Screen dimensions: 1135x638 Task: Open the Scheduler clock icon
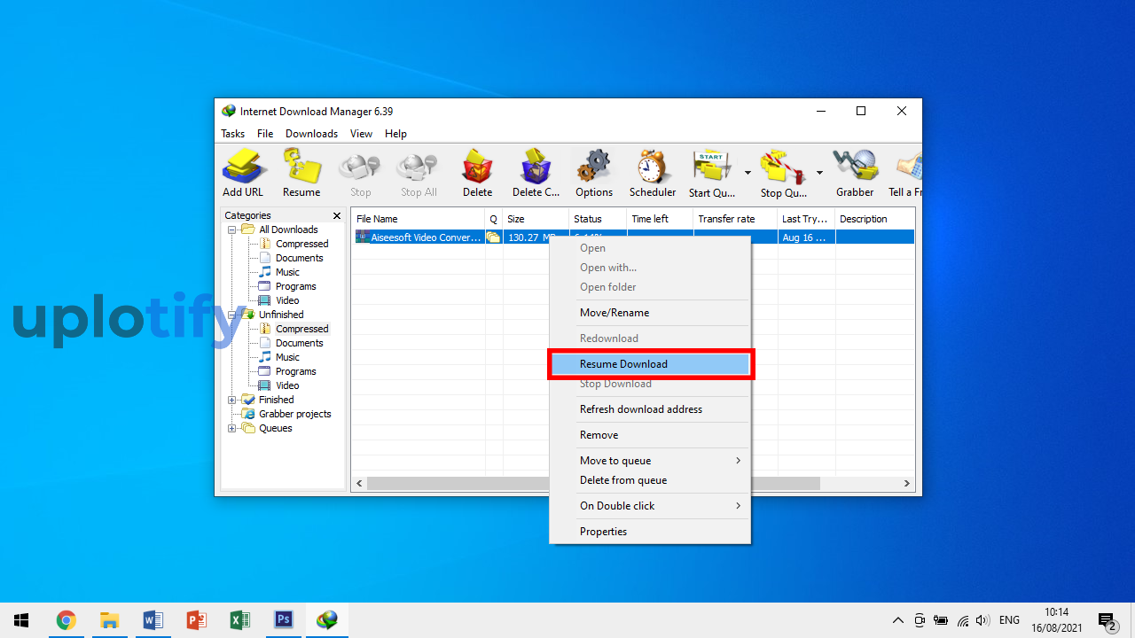(653, 173)
